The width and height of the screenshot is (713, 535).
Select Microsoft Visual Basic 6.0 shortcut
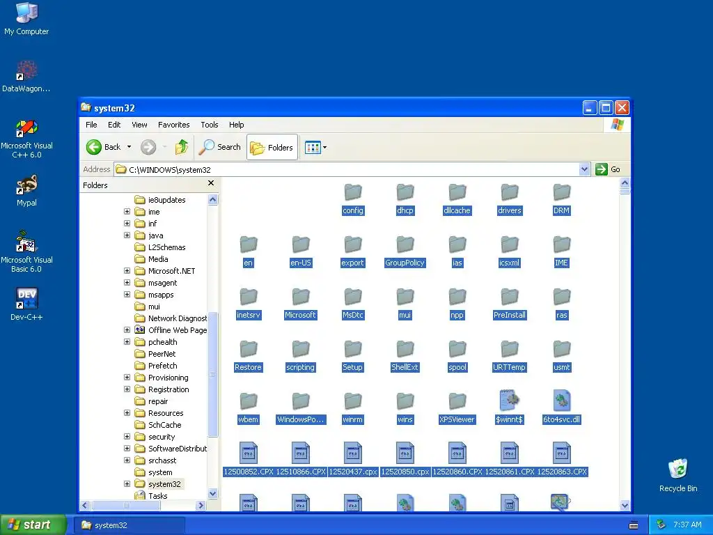26,251
